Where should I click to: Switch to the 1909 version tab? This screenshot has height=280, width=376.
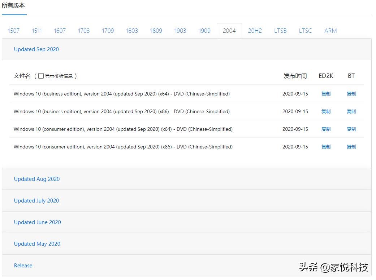pyautogui.click(x=204, y=31)
